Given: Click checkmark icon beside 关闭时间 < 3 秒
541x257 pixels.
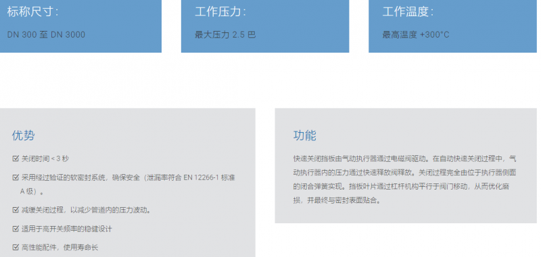Looking at the screenshot, I should tap(15, 159).
